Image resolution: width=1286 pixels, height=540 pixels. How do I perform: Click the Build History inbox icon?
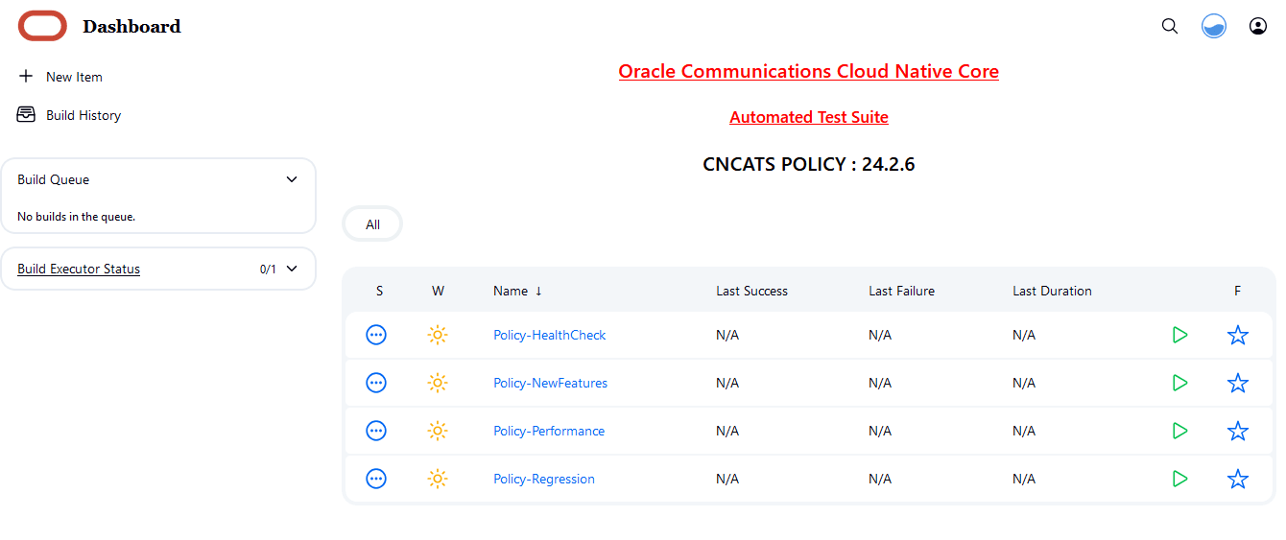(26, 114)
